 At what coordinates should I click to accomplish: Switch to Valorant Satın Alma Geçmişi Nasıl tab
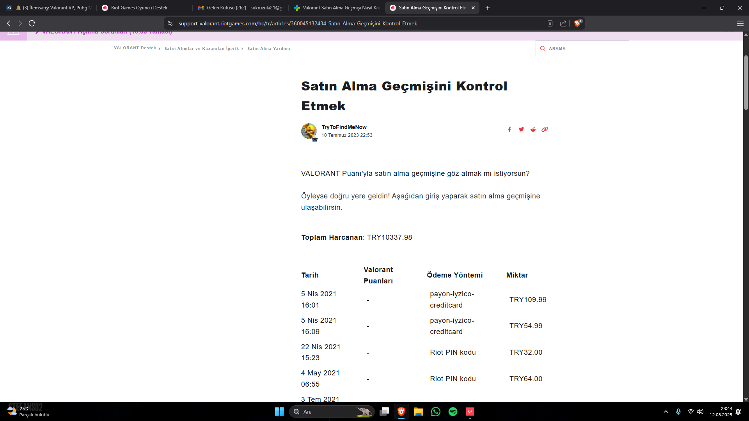click(336, 8)
